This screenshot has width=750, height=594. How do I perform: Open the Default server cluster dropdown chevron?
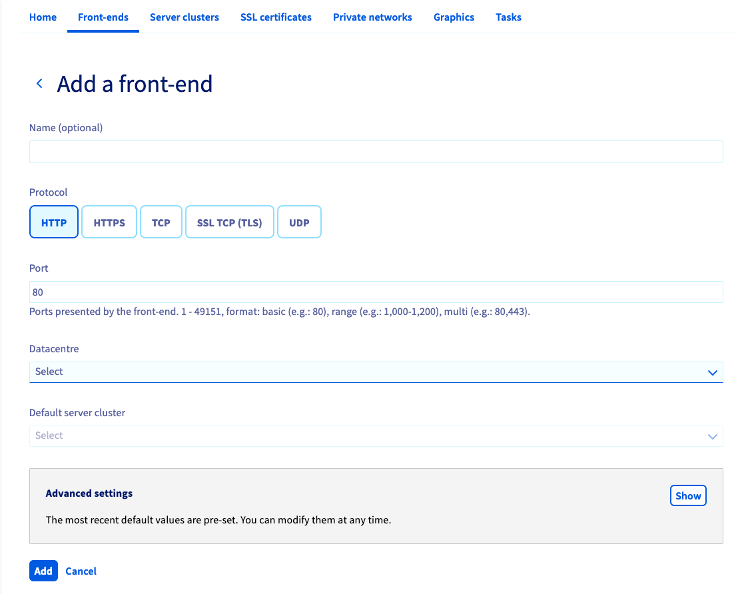pos(712,436)
